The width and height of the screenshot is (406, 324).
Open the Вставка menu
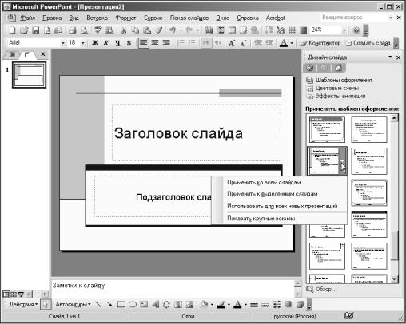point(97,18)
